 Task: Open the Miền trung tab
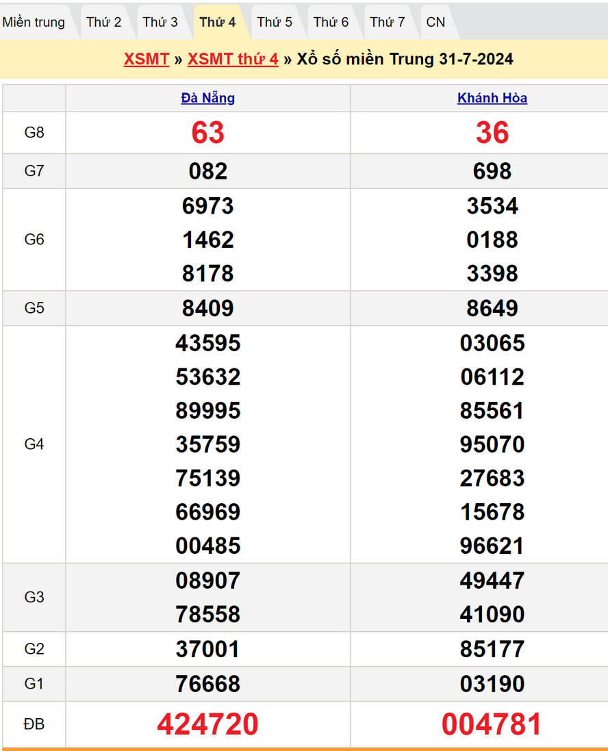point(34,22)
